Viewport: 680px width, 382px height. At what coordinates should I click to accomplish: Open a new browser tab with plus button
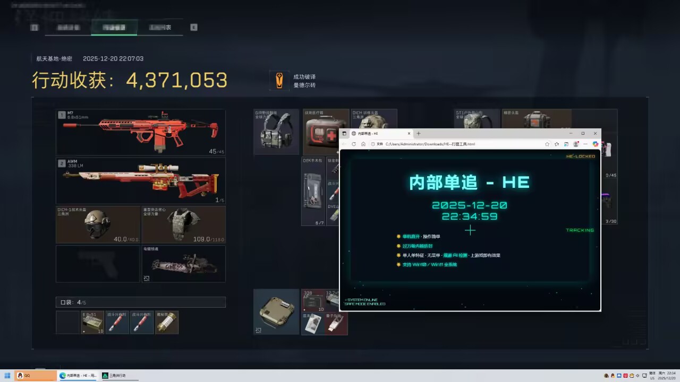pos(419,133)
